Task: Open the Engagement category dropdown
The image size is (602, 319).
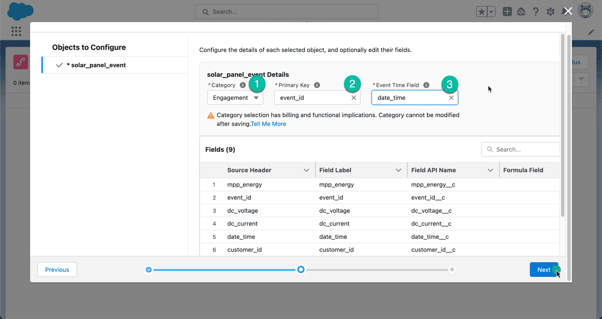Action: (x=235, y=98)
